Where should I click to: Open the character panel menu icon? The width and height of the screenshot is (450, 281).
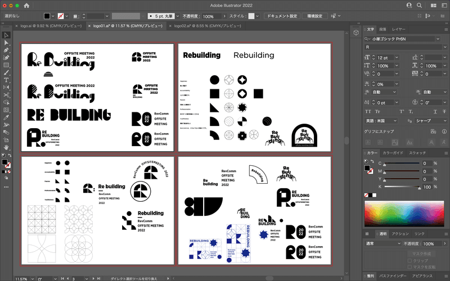(446, 29)
